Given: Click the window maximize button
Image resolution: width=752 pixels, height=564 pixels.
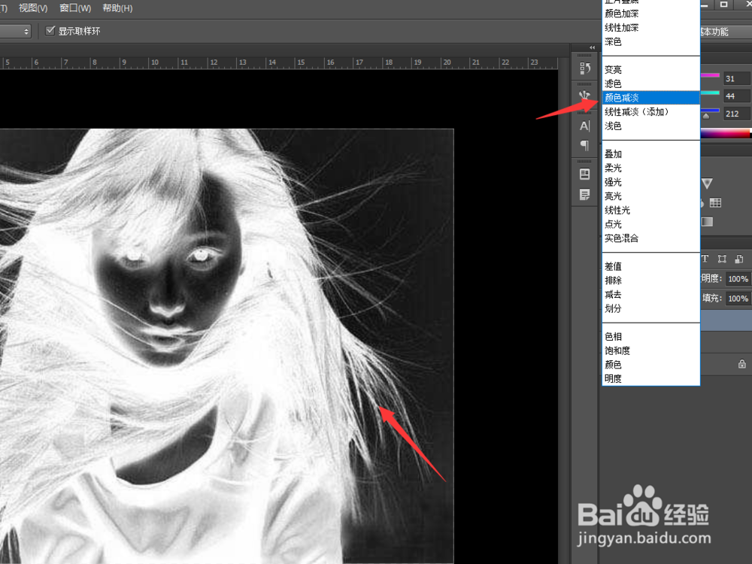Looking at the screenshot, I should tap(723, 5).
